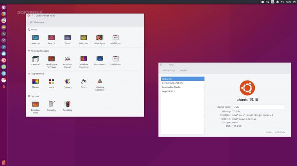Click the Device name input field
This screenshot has height=166, width=297.
pos(258,107)
